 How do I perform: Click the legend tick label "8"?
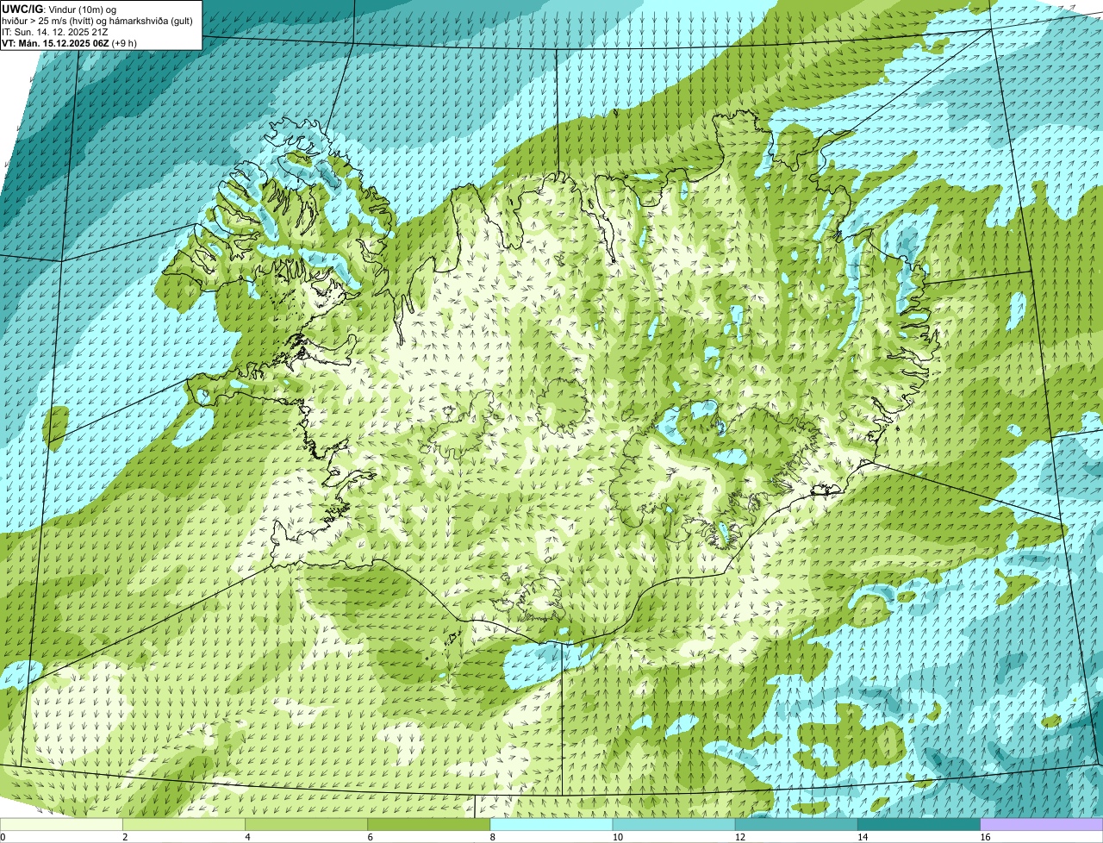[x=492, y=837]
